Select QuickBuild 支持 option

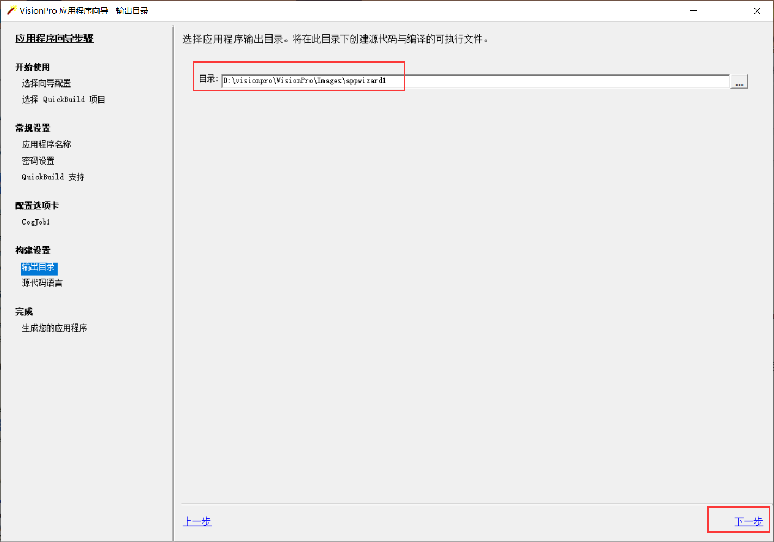click(x=52, y=177)
